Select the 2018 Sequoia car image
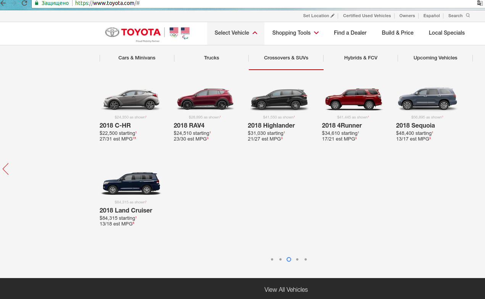The height and width of the screenshot is (299, 485). [427, 99]
